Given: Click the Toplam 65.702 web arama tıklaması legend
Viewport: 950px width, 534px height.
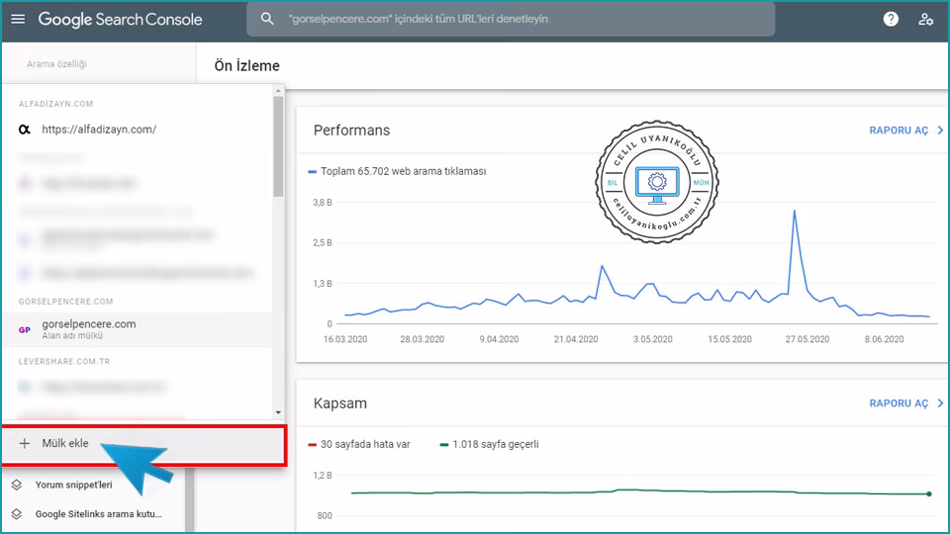Looking at the screenshot, I should click(397, 171).
